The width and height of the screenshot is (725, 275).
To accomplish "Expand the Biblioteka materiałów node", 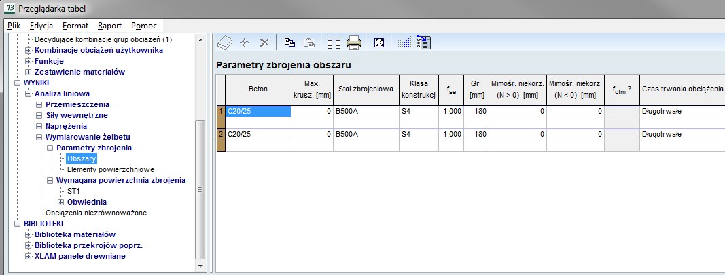I will (29, 234).
